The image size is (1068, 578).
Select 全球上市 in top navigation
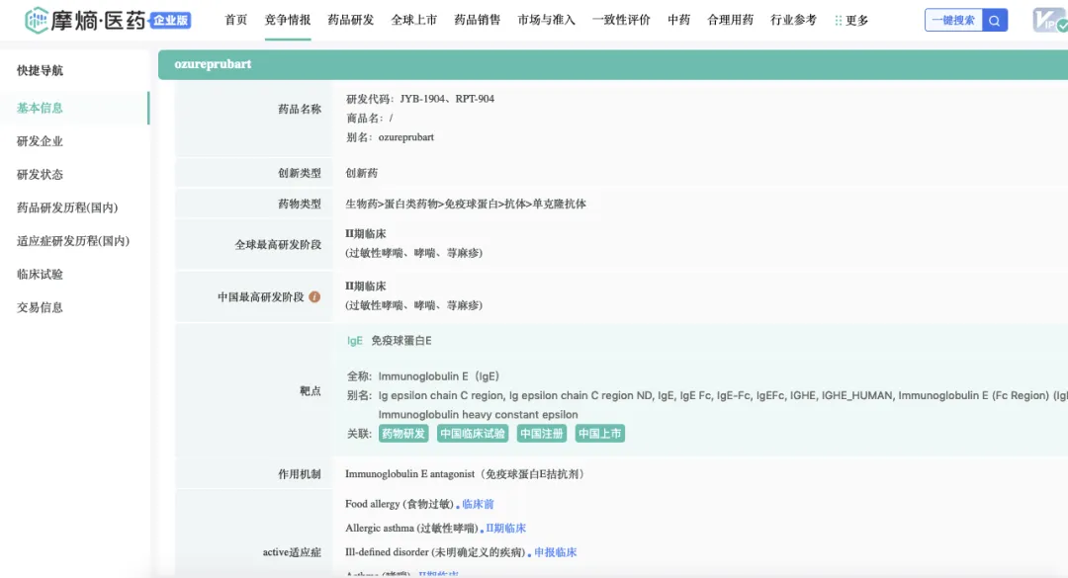[x=414, y=20]
